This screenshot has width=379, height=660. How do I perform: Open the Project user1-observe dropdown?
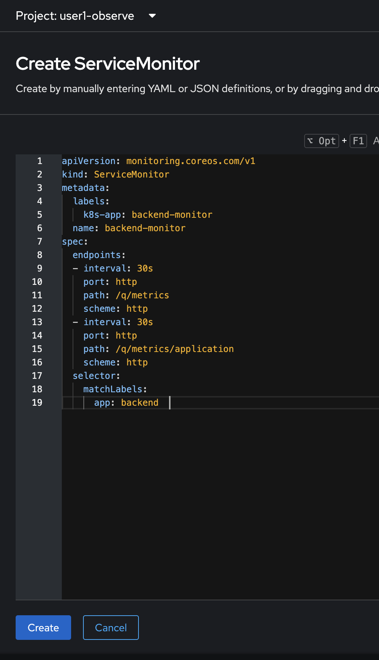tap(86, 16)
